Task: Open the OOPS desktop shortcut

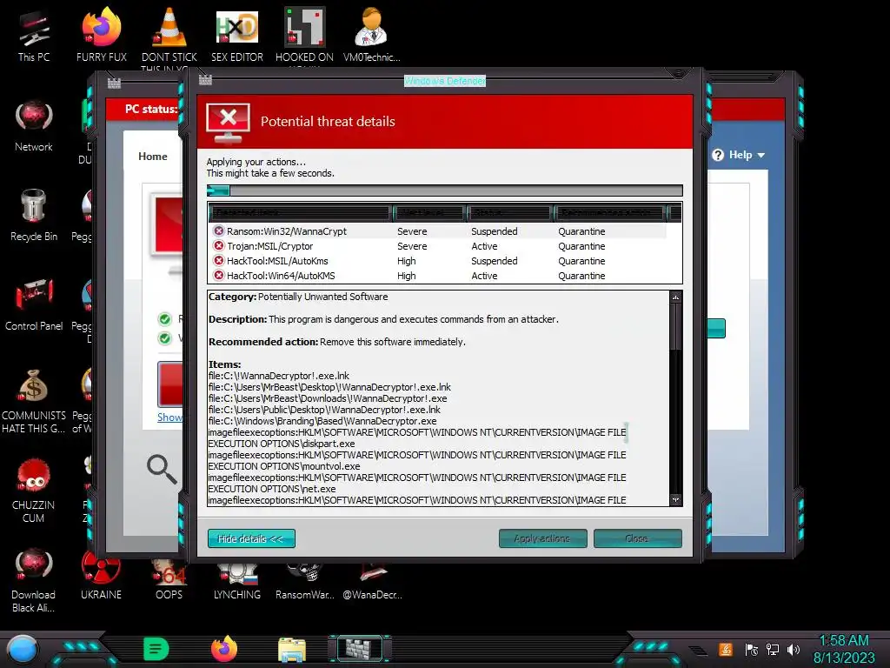Action: pyautogui.click(x=169, y=579)
